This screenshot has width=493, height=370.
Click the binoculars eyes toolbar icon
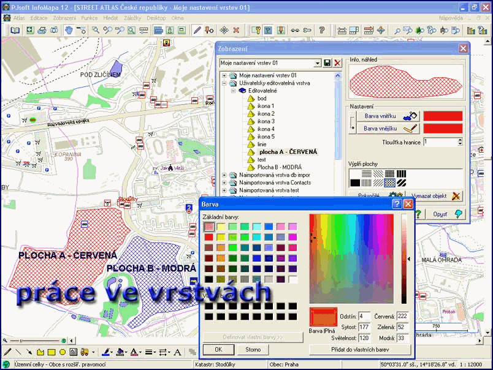pos(295,30)
